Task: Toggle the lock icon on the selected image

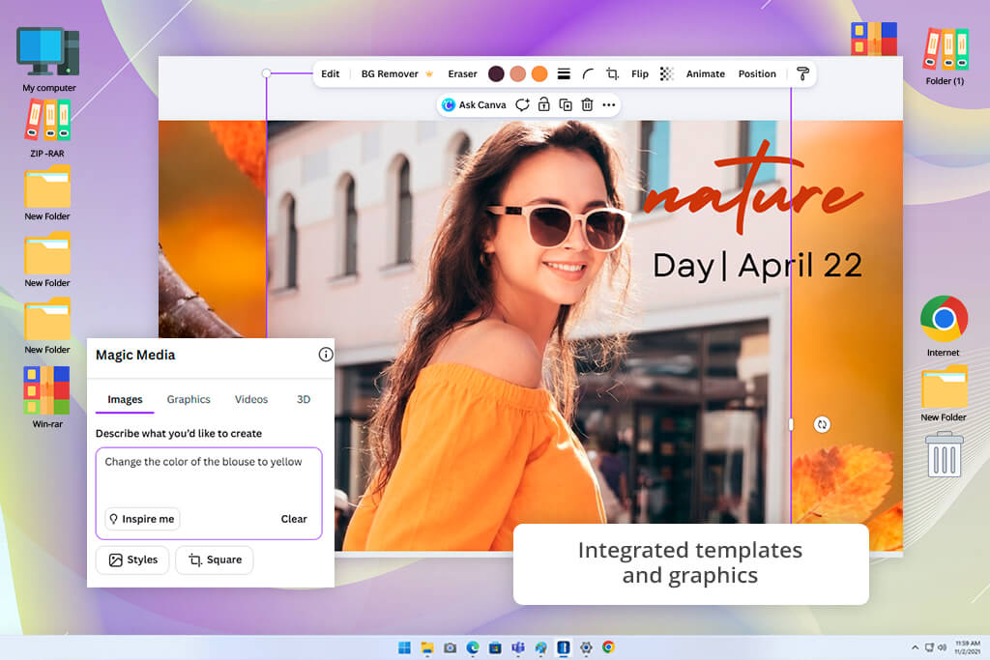Action: [x=543, y=104]
